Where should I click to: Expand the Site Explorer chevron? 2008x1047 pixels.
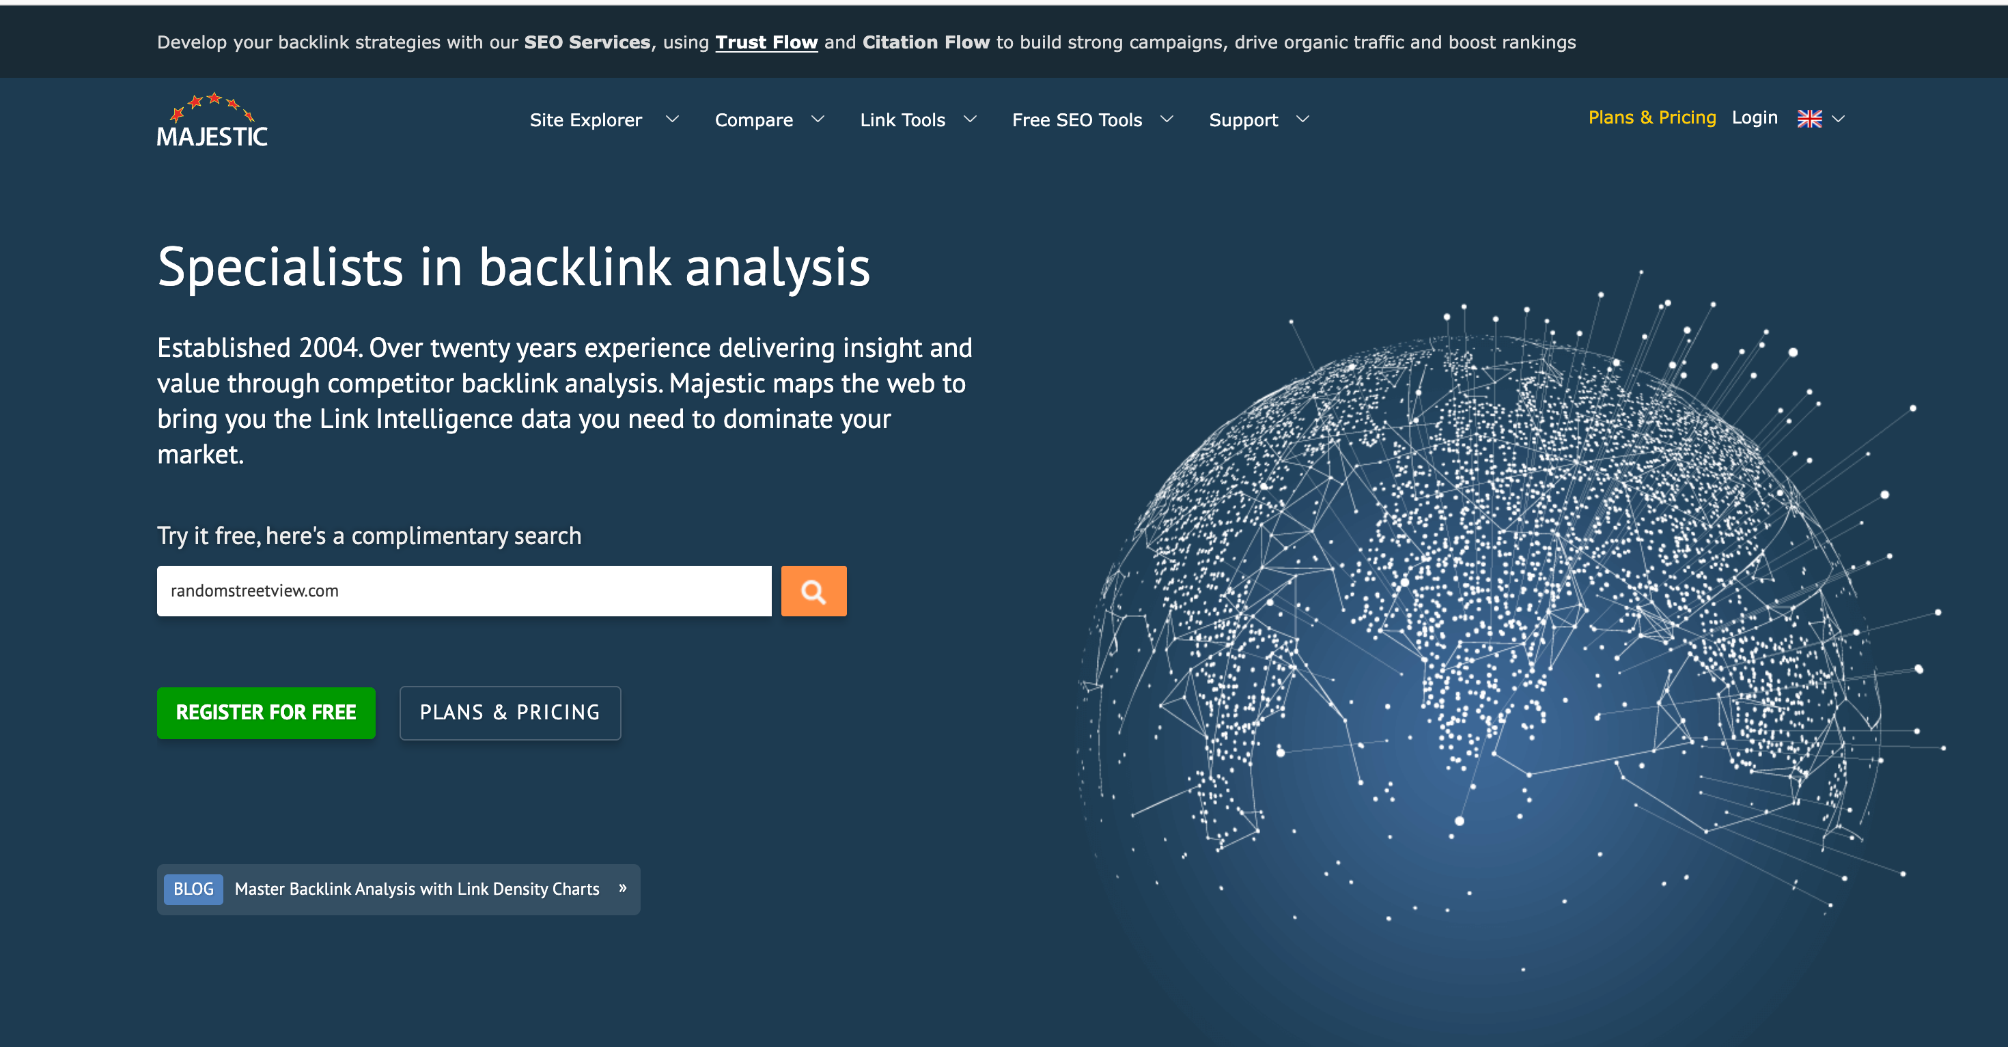point(672,119)
